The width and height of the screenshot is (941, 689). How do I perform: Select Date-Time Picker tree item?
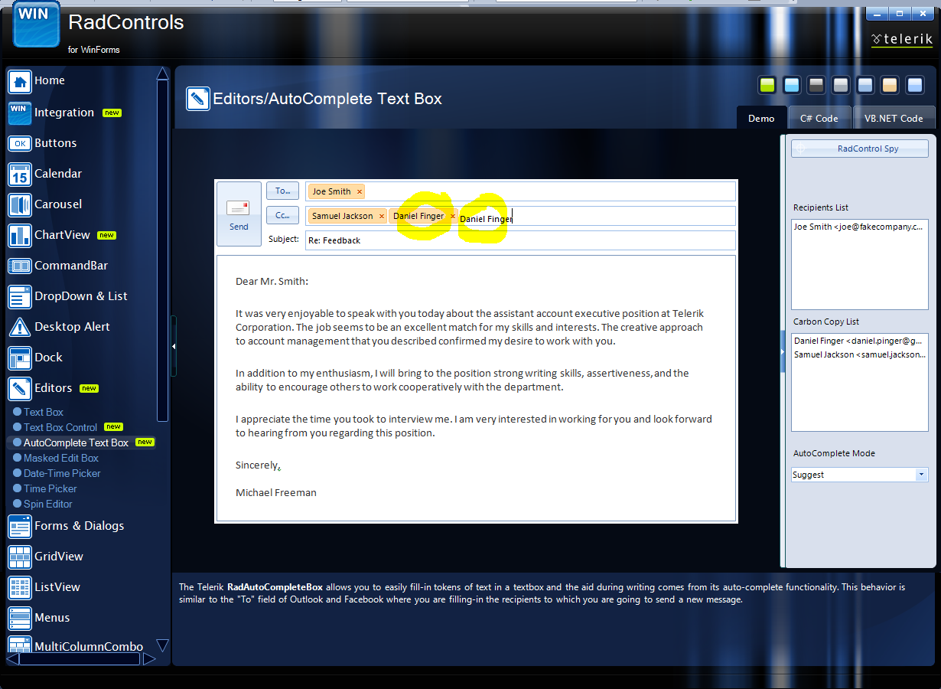62,473
